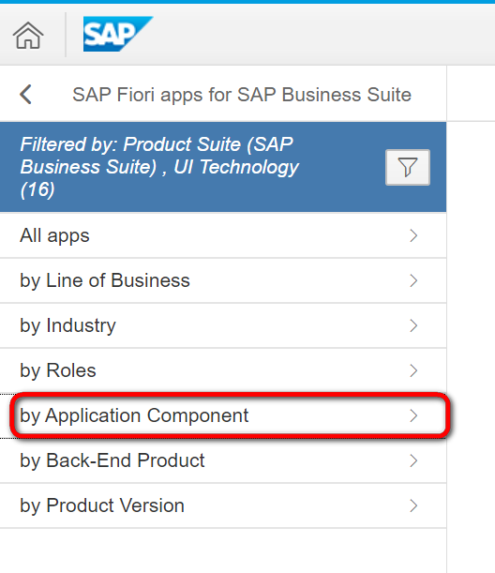This screenshot has width=495, height=573.
Task: Select by Product Version
Action: tap(223, 505)
